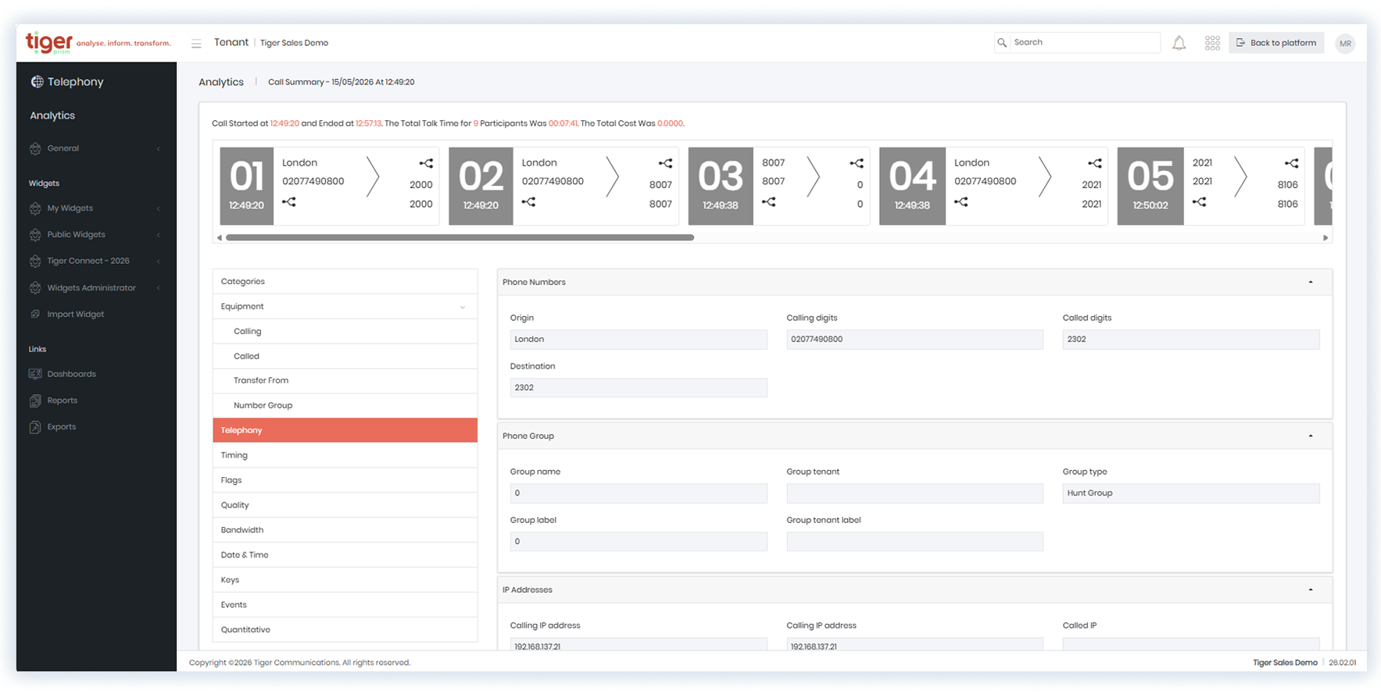Collapse the IP Addresses panel

click(1311, 589)
